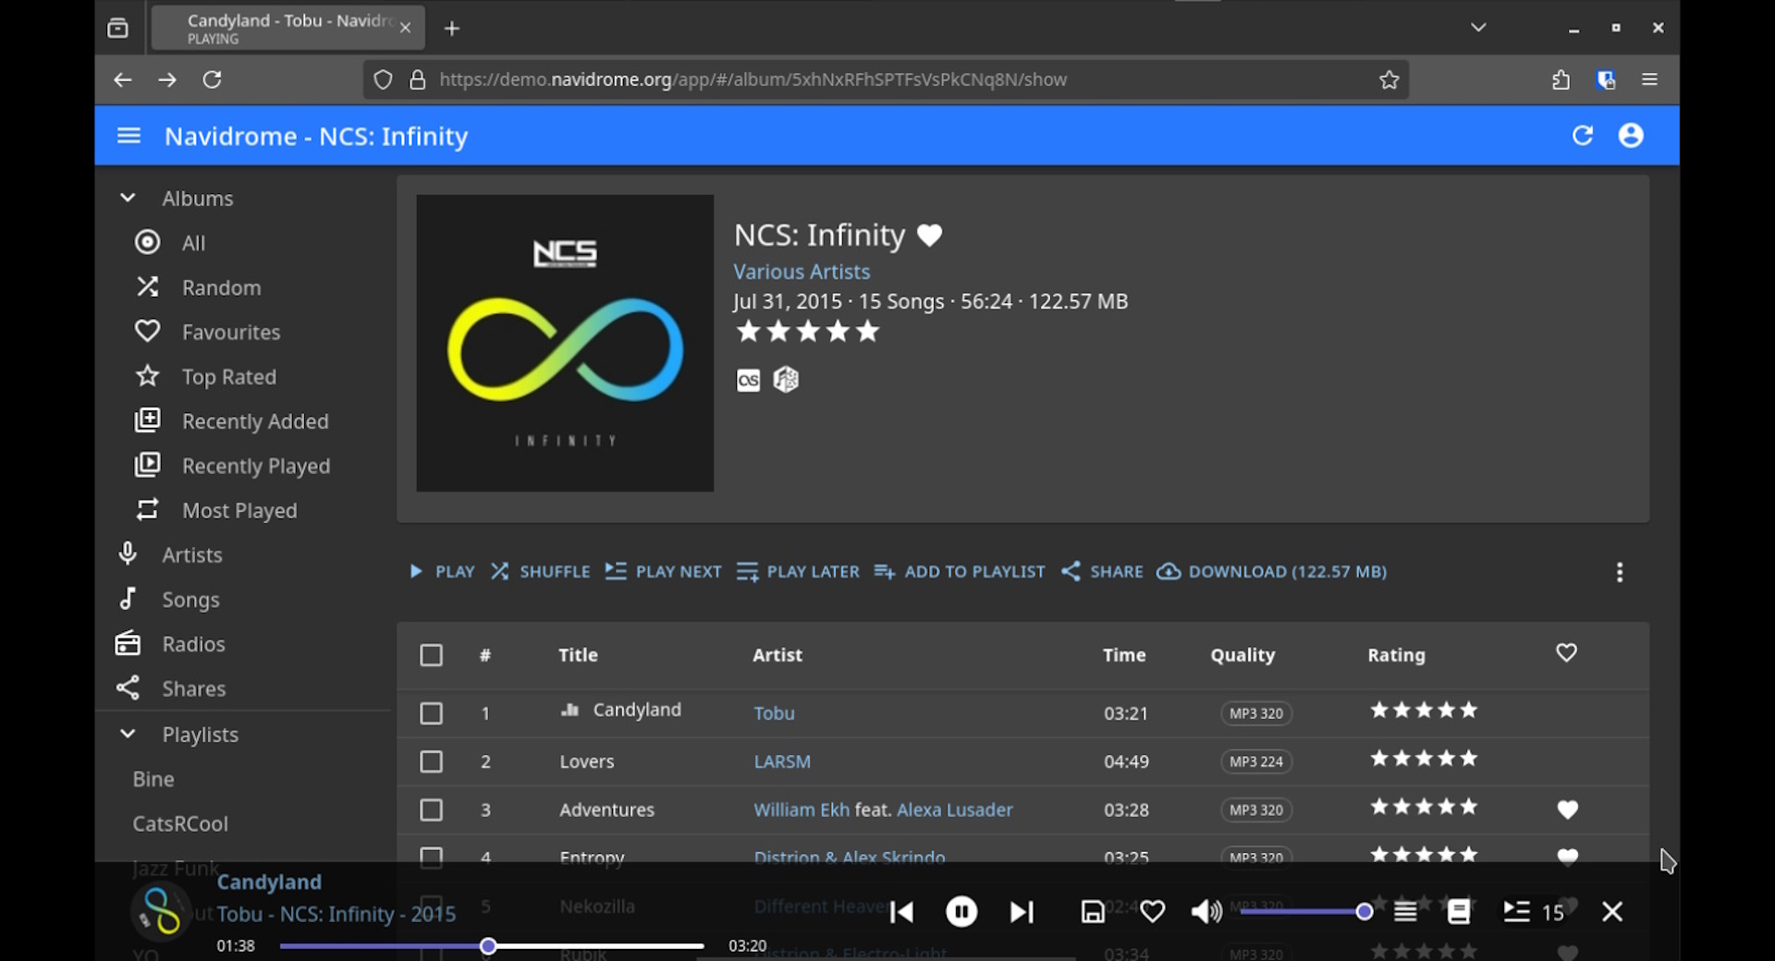This screenshot has height=961, width=1775.
Task: Go to the Radios section
Action: (x=193, y=644)
